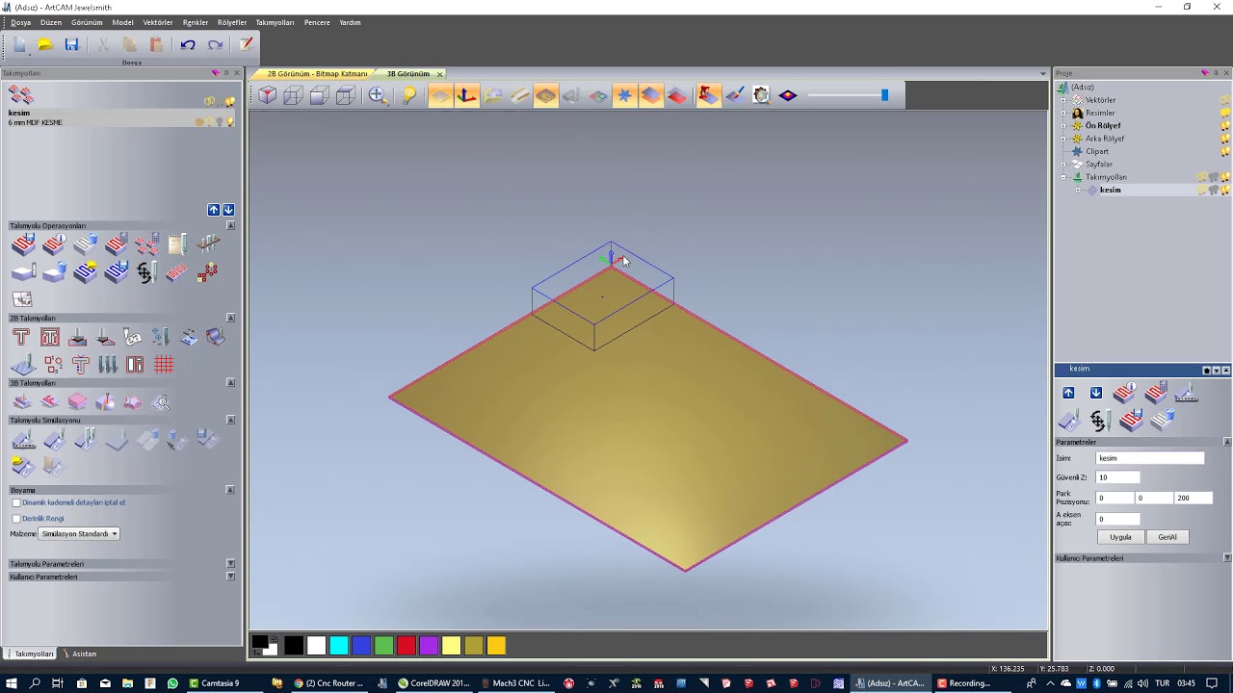1233x693 pixels.
Task: Toggle the Ön Rölyef visibility bulb
Action: pos(1225,126)
